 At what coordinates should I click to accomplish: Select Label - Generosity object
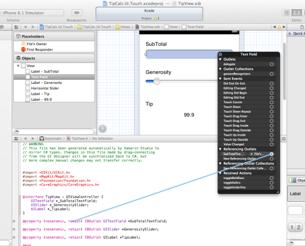(54, 83)
